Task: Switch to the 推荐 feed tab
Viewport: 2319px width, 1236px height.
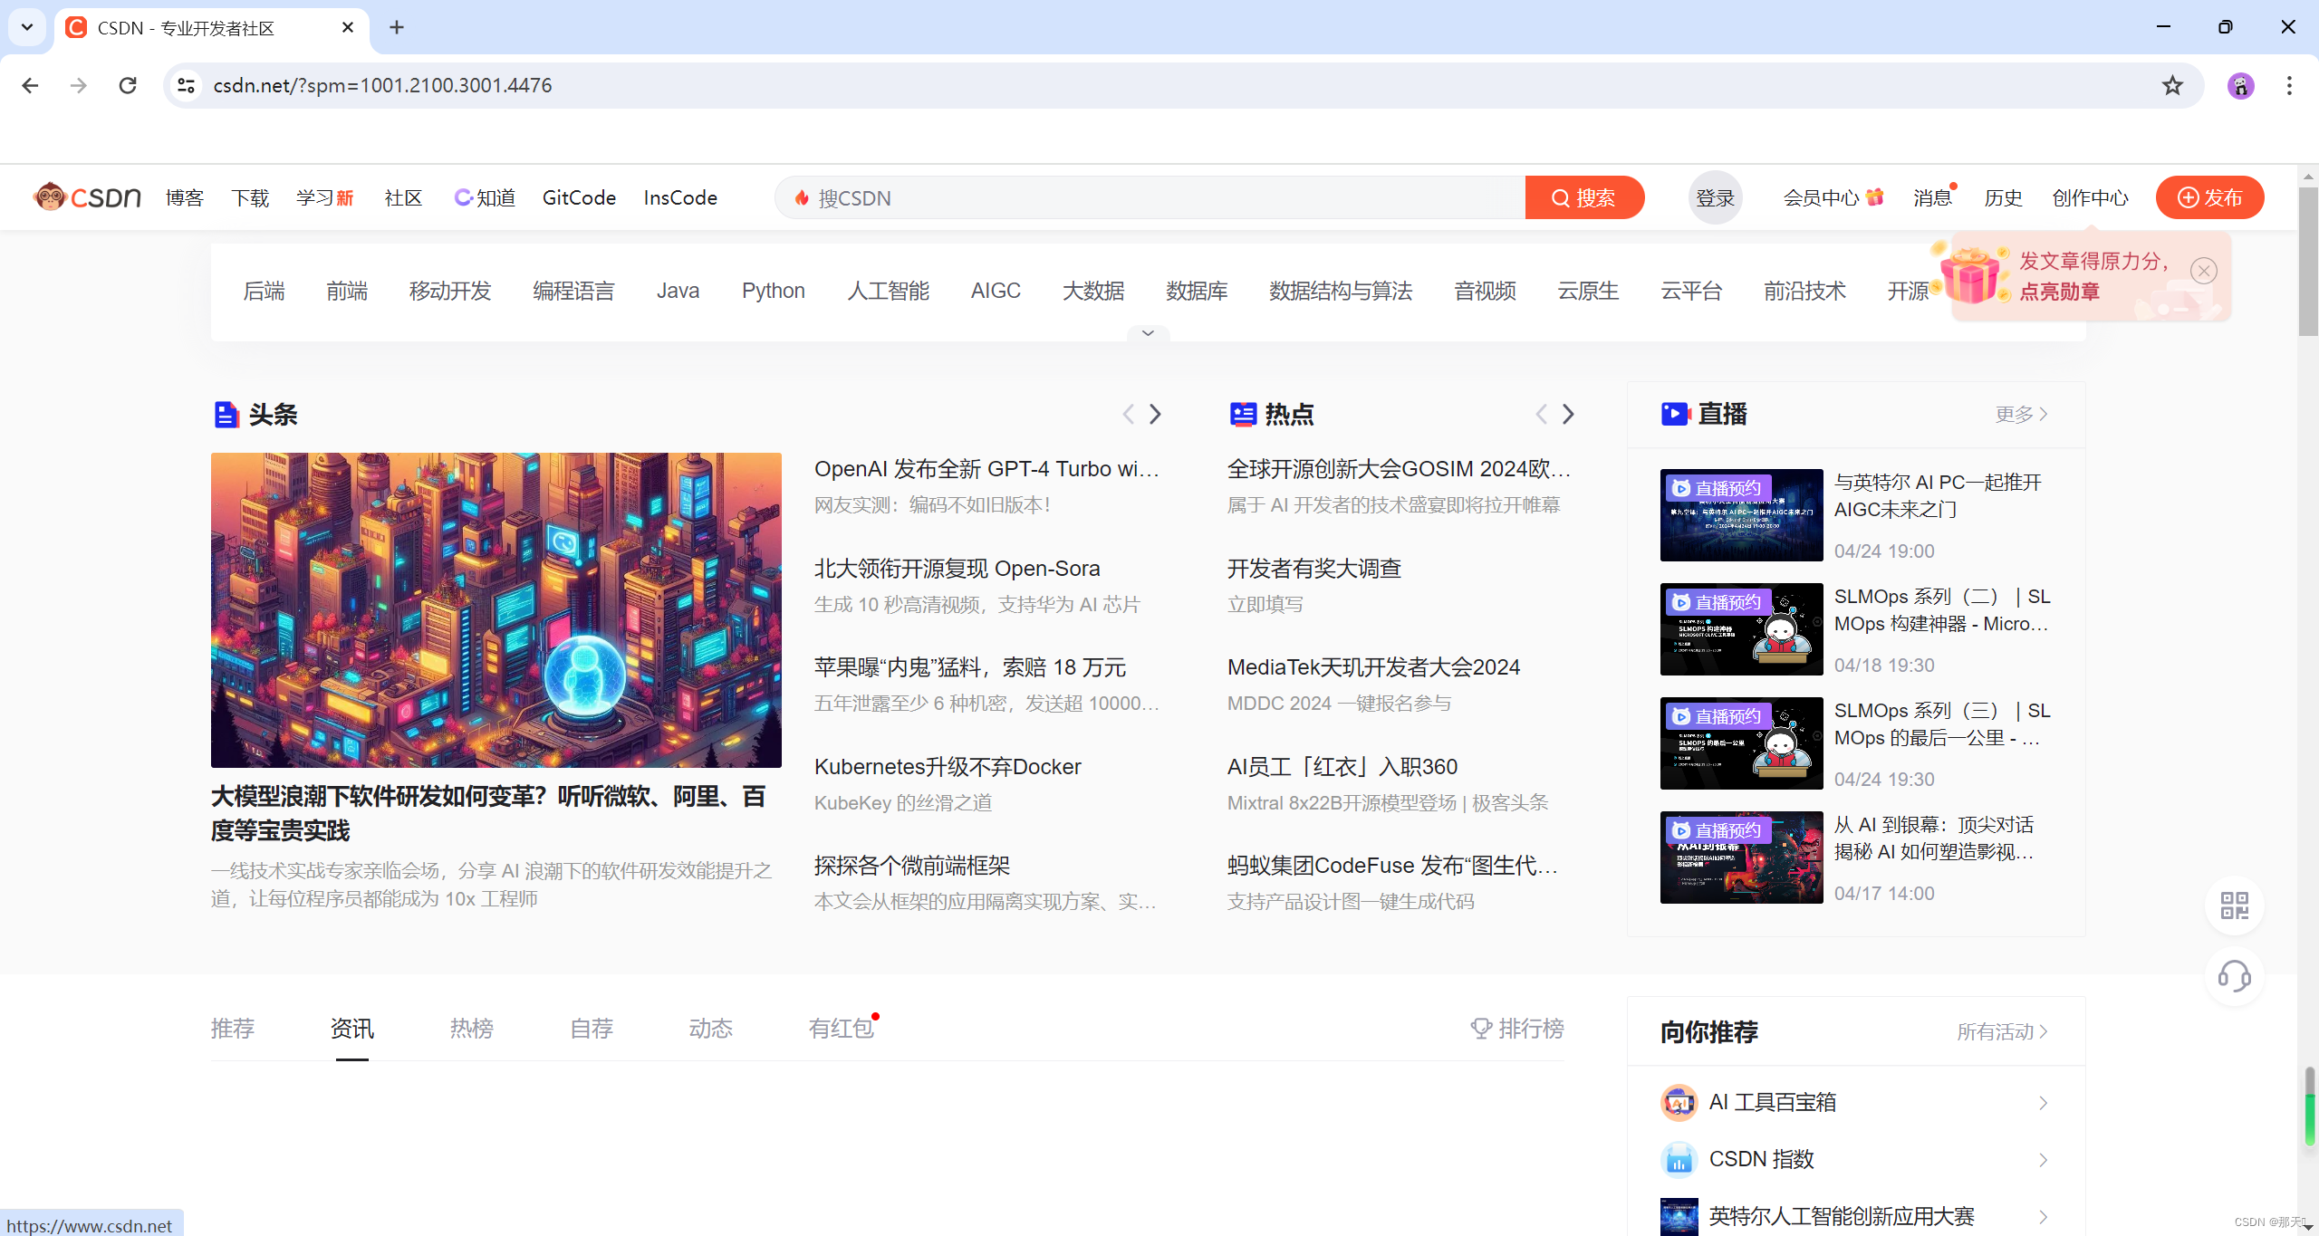Action: click(233, 1029)
